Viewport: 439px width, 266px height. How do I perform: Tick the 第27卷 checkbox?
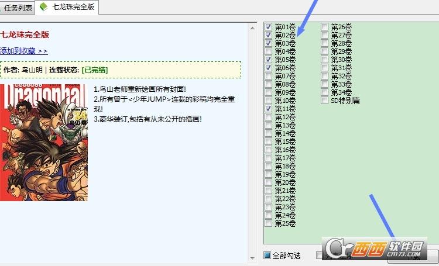coord(324,34)
